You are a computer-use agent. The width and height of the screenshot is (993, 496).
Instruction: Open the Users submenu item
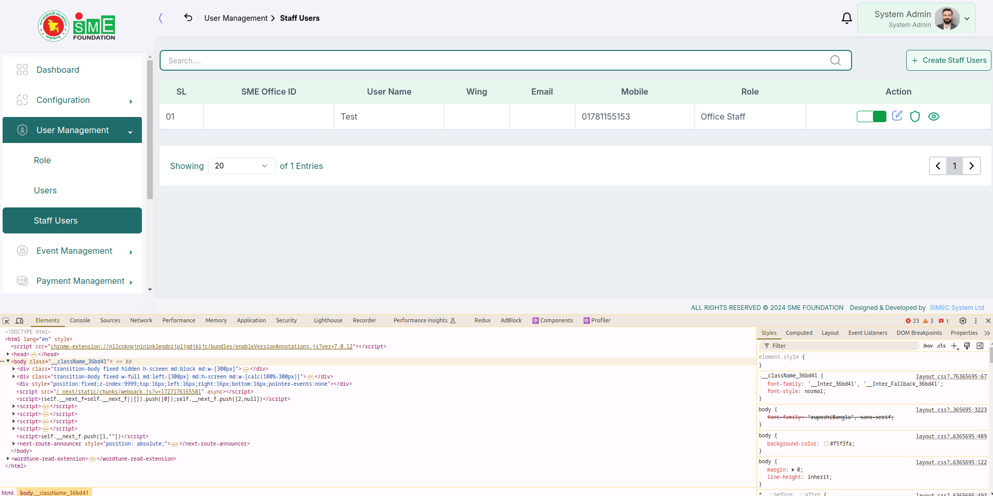72,190
